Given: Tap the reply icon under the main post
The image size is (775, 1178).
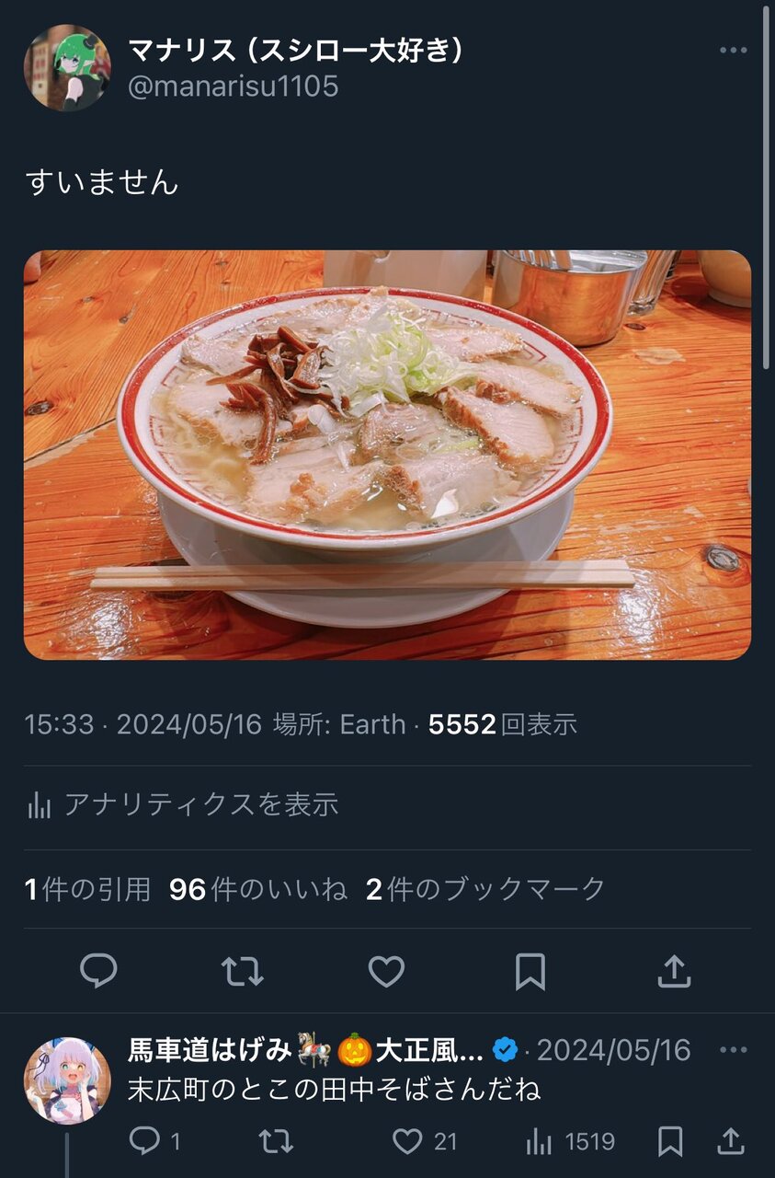Looking at the screenshot, I should click(98, 971).
